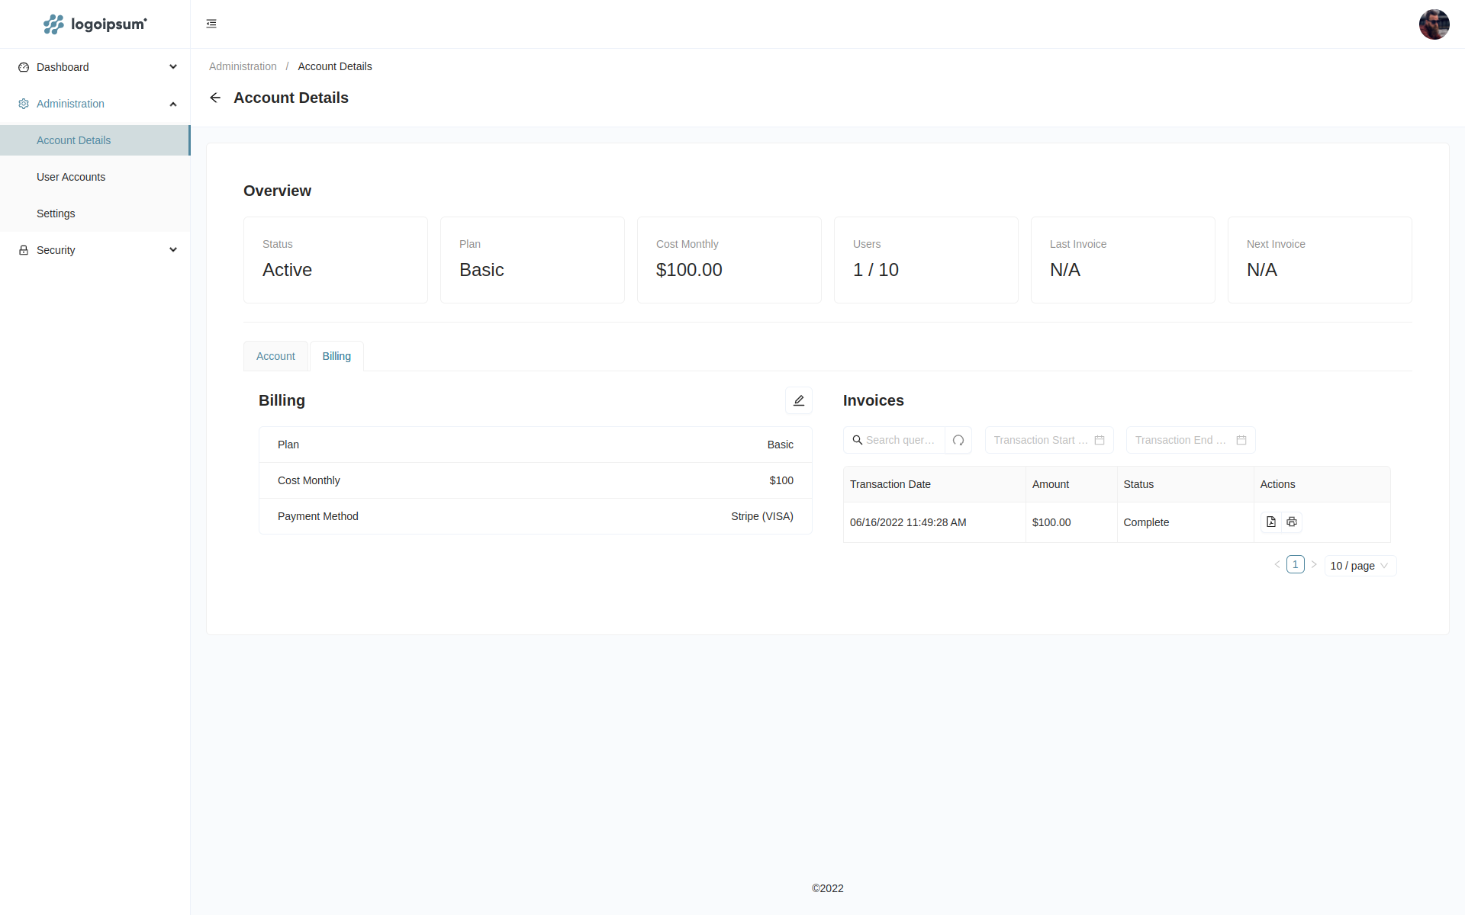Expand the Dashboard sidebar menu
The image size is (1465, 915).
[x=95, y=67]
